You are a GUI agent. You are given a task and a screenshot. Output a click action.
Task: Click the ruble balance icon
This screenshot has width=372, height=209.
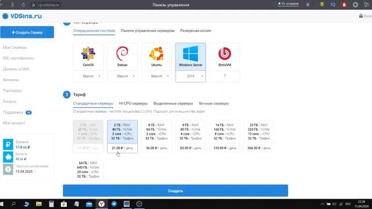(x=8, y=144)
